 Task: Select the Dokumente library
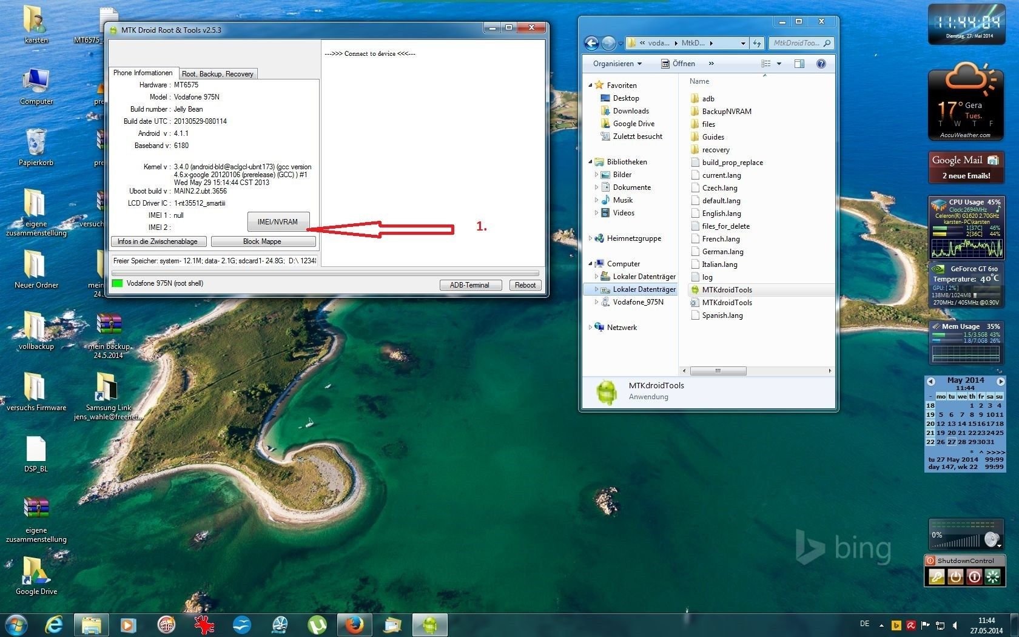(x=631, y=187)
